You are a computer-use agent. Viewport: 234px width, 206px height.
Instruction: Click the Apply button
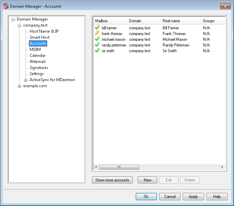193,197
